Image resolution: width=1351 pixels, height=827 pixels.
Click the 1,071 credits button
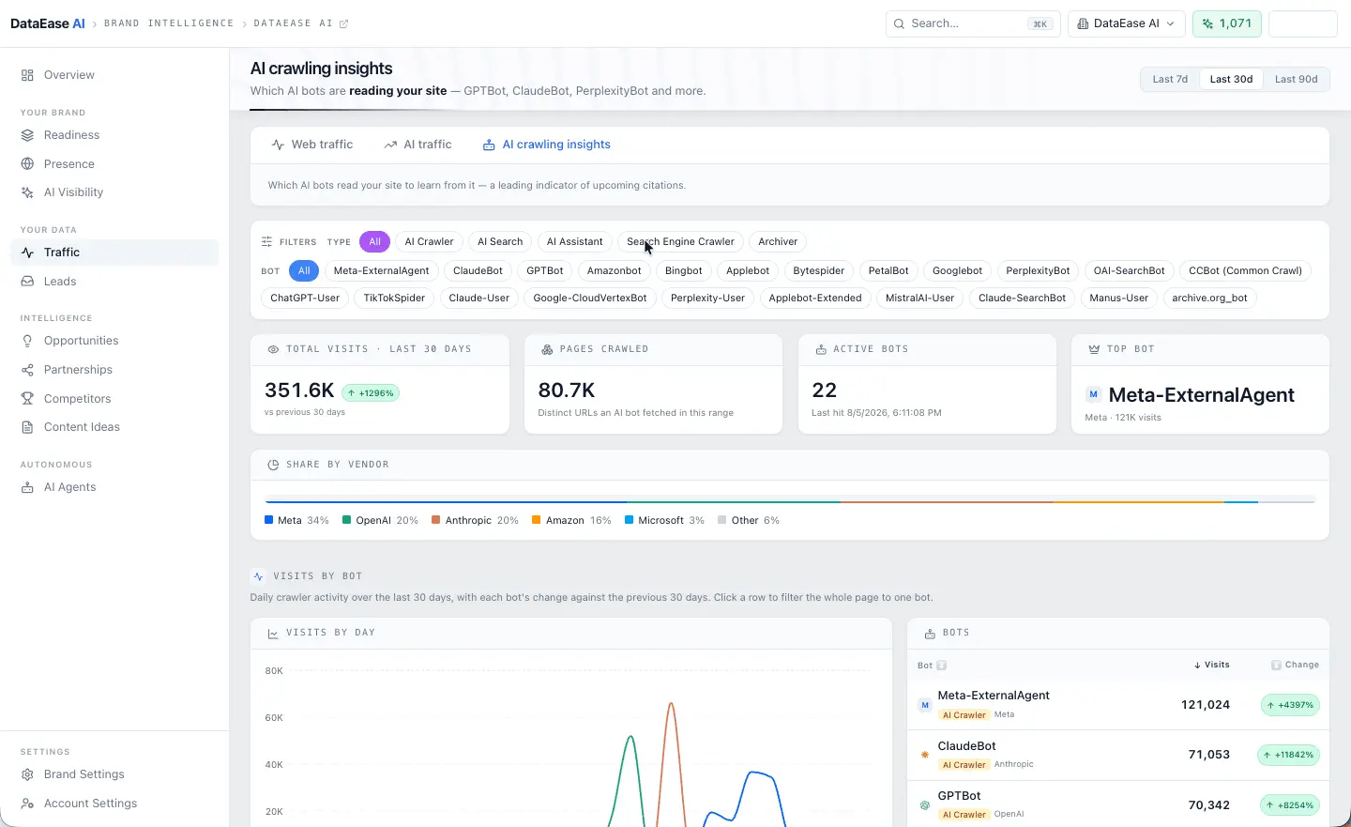(x=1227, y=23)
